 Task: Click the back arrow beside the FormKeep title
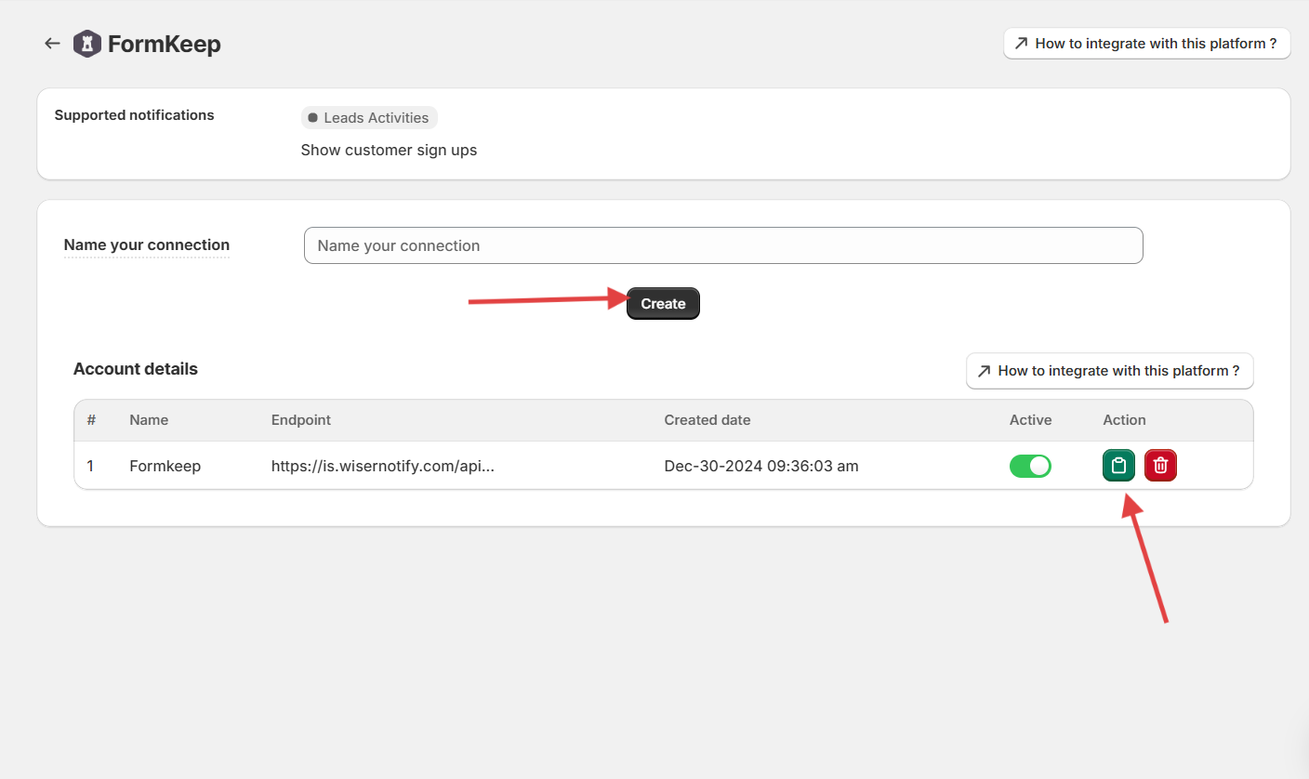point(52,44)
